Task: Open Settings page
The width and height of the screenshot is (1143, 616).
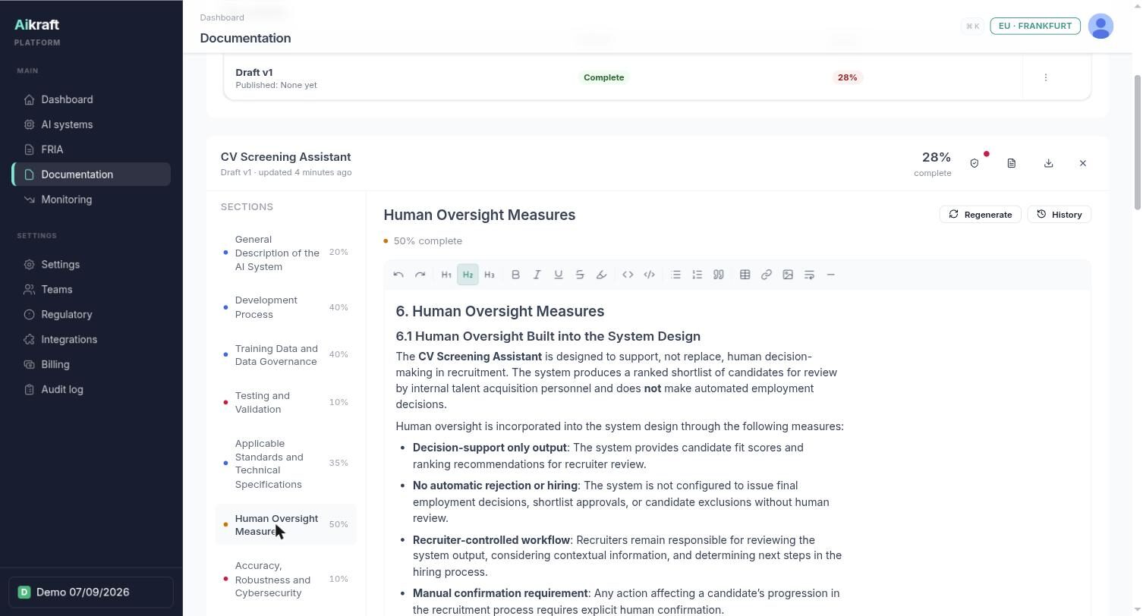Action: (91, 265)
